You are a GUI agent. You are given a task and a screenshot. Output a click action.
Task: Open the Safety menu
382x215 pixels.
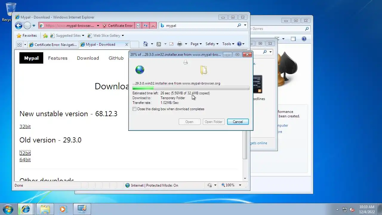212,44
